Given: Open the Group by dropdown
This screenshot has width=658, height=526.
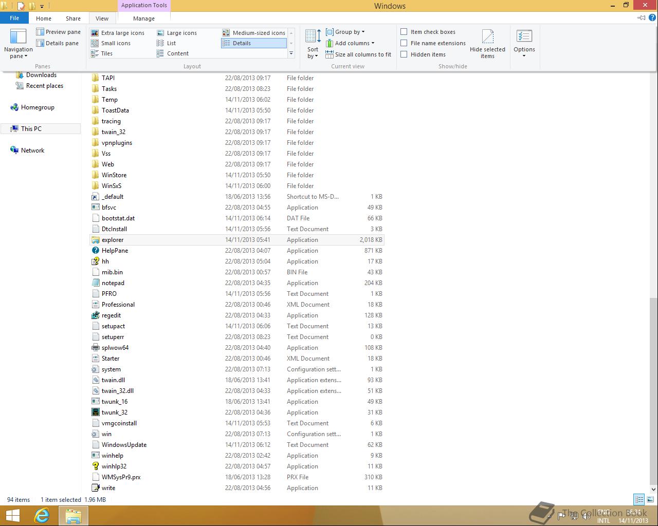Looking at the screenshot, I should [345, 32].
